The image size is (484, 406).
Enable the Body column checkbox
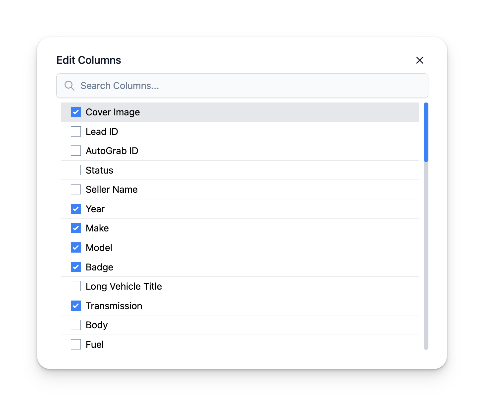(x=76, y=325)
